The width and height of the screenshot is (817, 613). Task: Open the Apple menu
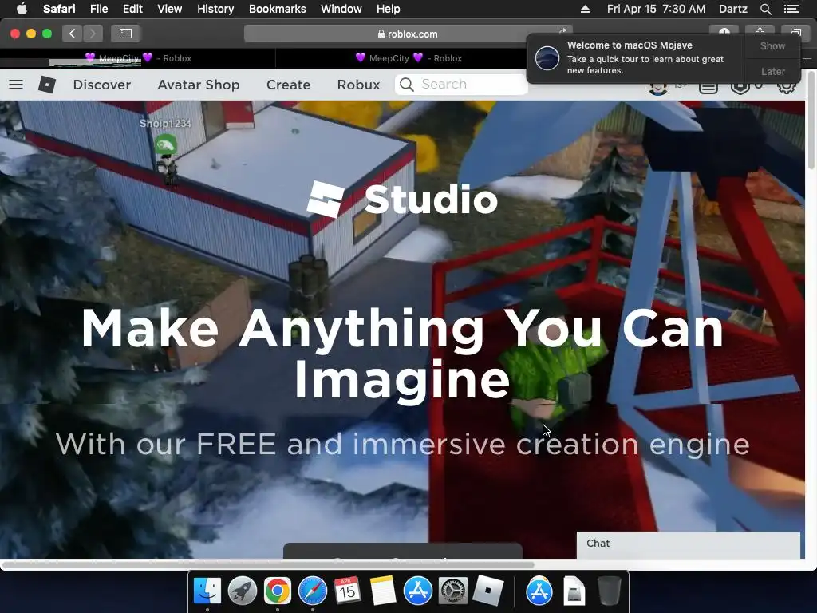[22, 9]
